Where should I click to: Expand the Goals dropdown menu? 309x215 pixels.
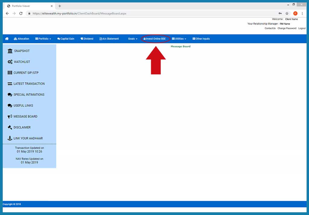click(133, 39)
